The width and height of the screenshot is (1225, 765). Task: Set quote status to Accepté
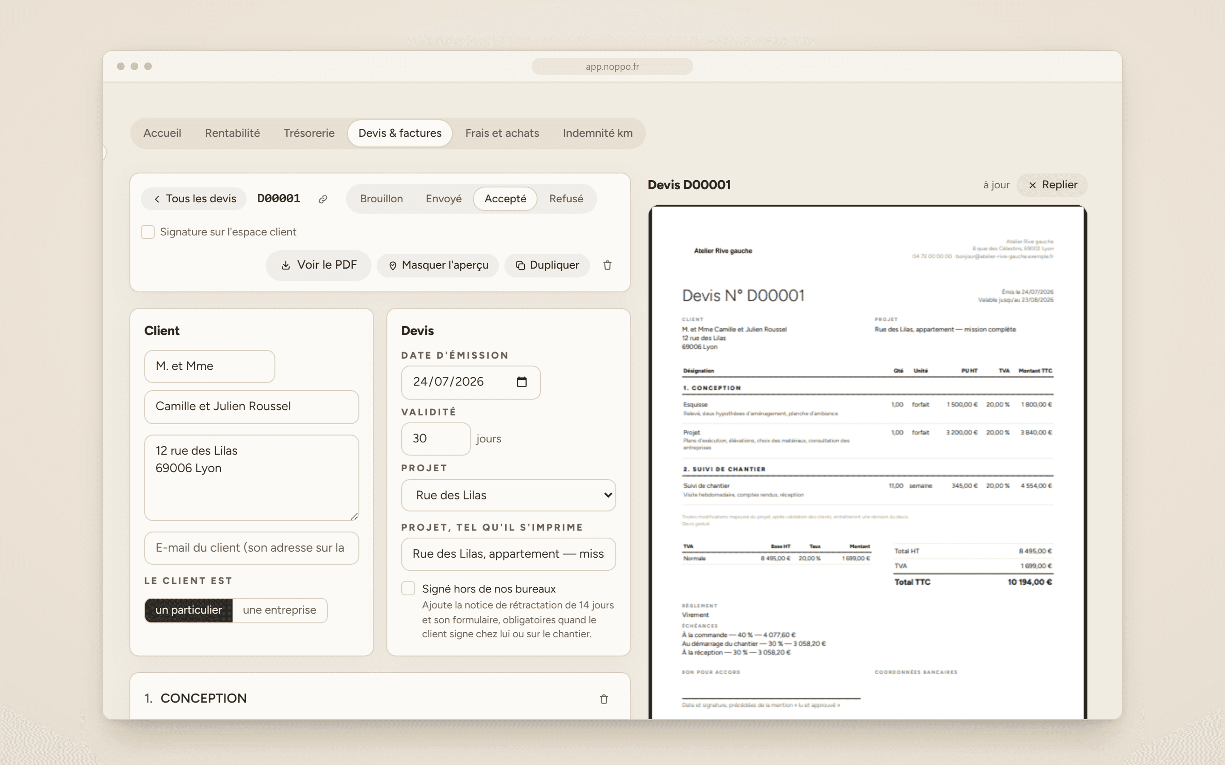click(x=505, y=199)
